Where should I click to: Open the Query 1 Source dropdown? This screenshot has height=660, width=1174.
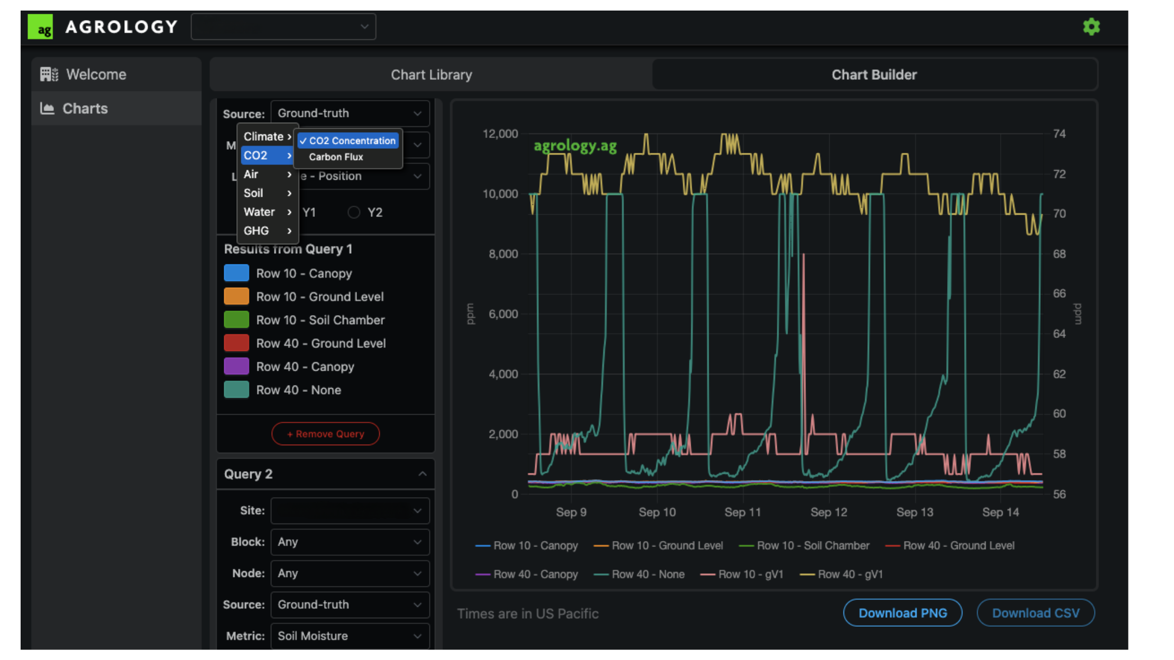point(350,113)
